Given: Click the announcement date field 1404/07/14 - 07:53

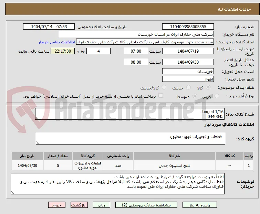Looking at the screenshot, I should [49, 27].
